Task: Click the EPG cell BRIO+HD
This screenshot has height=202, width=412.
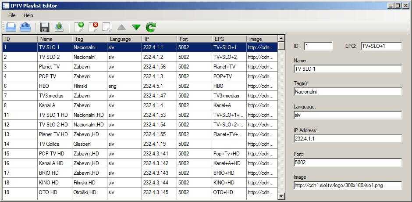Action: point(229,173)
